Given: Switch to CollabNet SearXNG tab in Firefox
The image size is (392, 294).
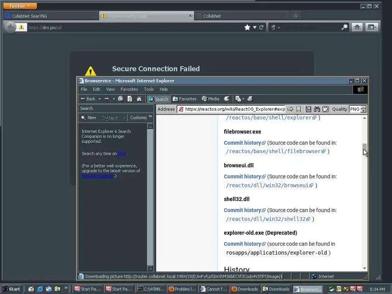Looking at the screenshot, I should point(51,16).
